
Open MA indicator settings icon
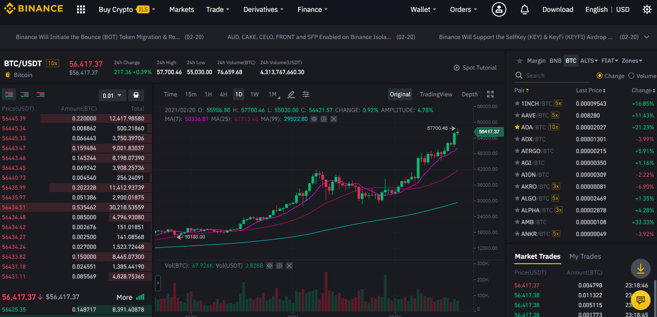pos(324,119)
